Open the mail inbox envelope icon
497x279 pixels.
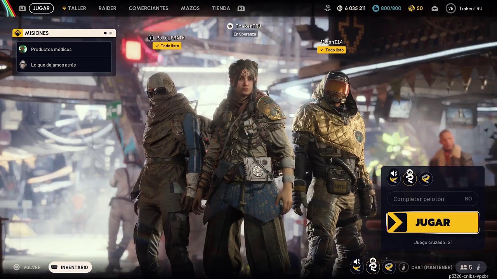click(x=435, y=8)
